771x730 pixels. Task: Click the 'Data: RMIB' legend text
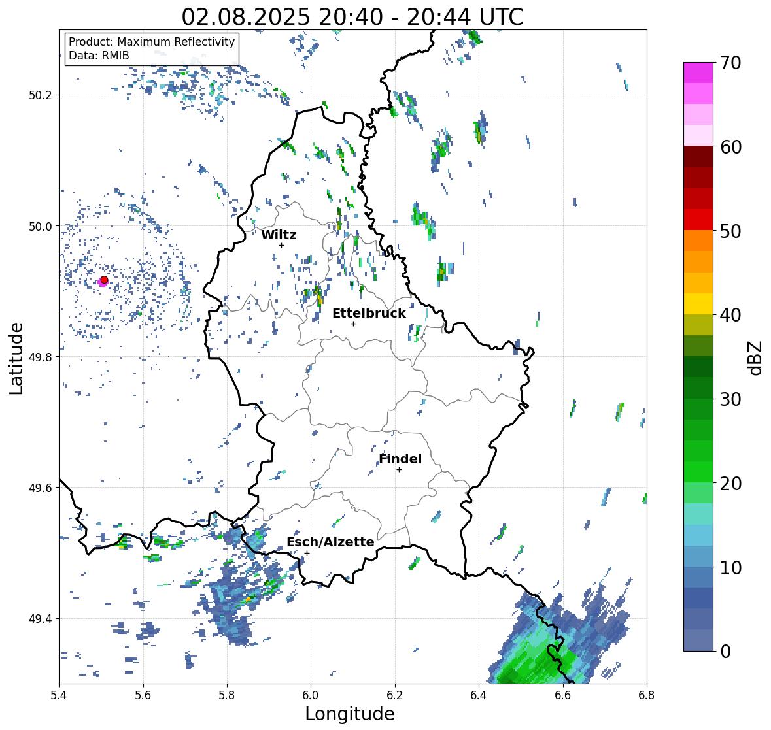(x=99, y=56)
